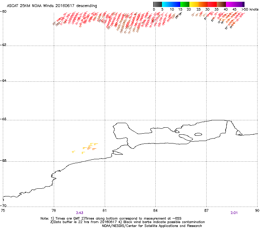Click the -68 latitude axis label

coord(3,161)
